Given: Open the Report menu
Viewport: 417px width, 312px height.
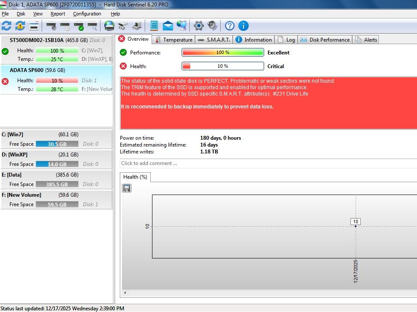Looking at the screenshot, I should 58,14.
